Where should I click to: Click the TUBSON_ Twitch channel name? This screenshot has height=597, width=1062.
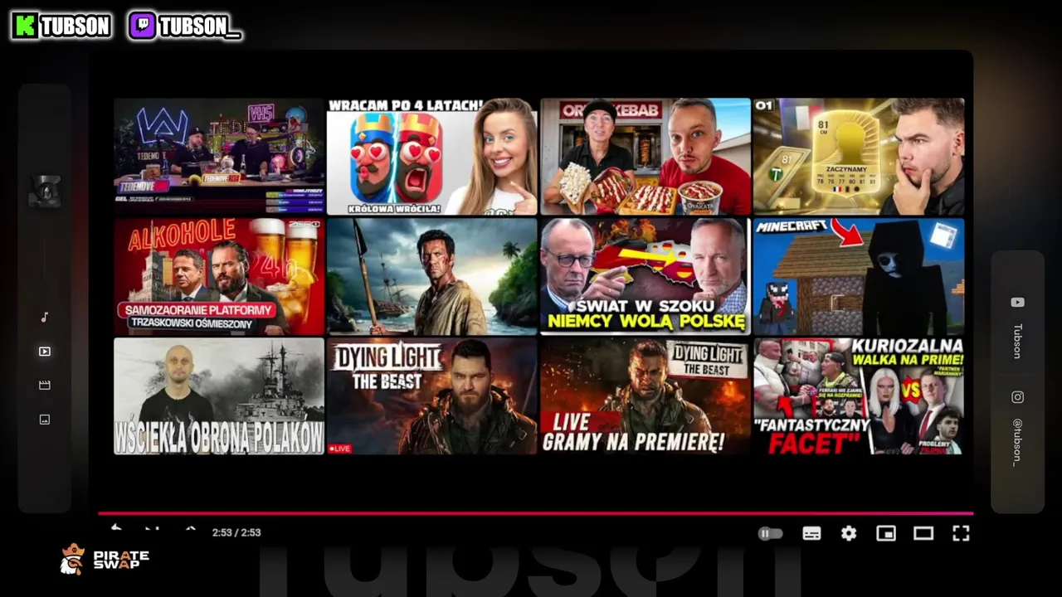coord(200,27)
